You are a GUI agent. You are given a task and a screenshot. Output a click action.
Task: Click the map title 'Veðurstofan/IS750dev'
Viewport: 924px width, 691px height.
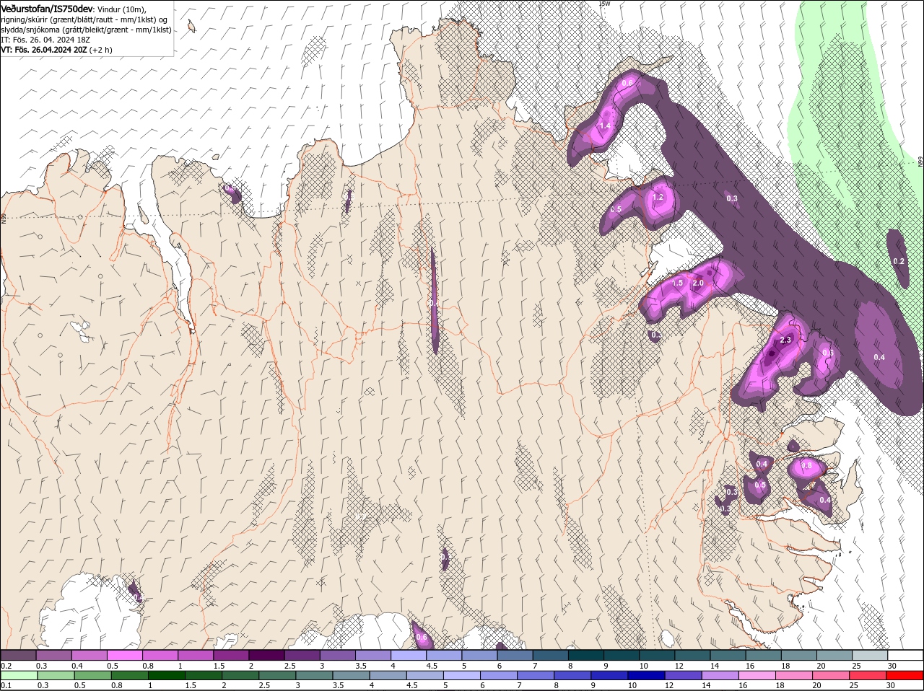coord(47,8)
